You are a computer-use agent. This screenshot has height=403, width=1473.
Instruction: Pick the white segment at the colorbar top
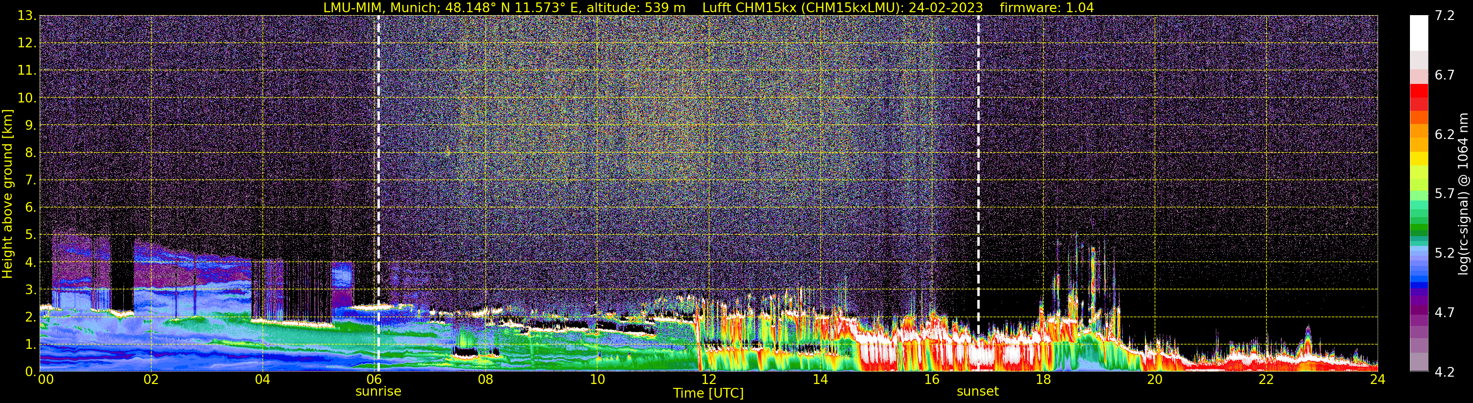[1419, 33]
